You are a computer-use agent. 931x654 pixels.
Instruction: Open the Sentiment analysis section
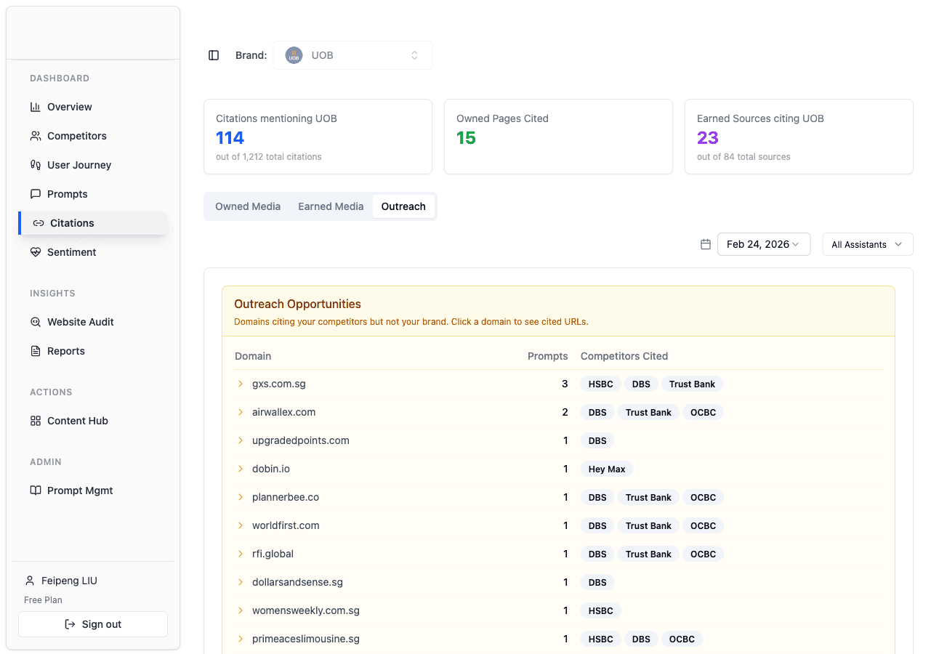tap(70, 252)
